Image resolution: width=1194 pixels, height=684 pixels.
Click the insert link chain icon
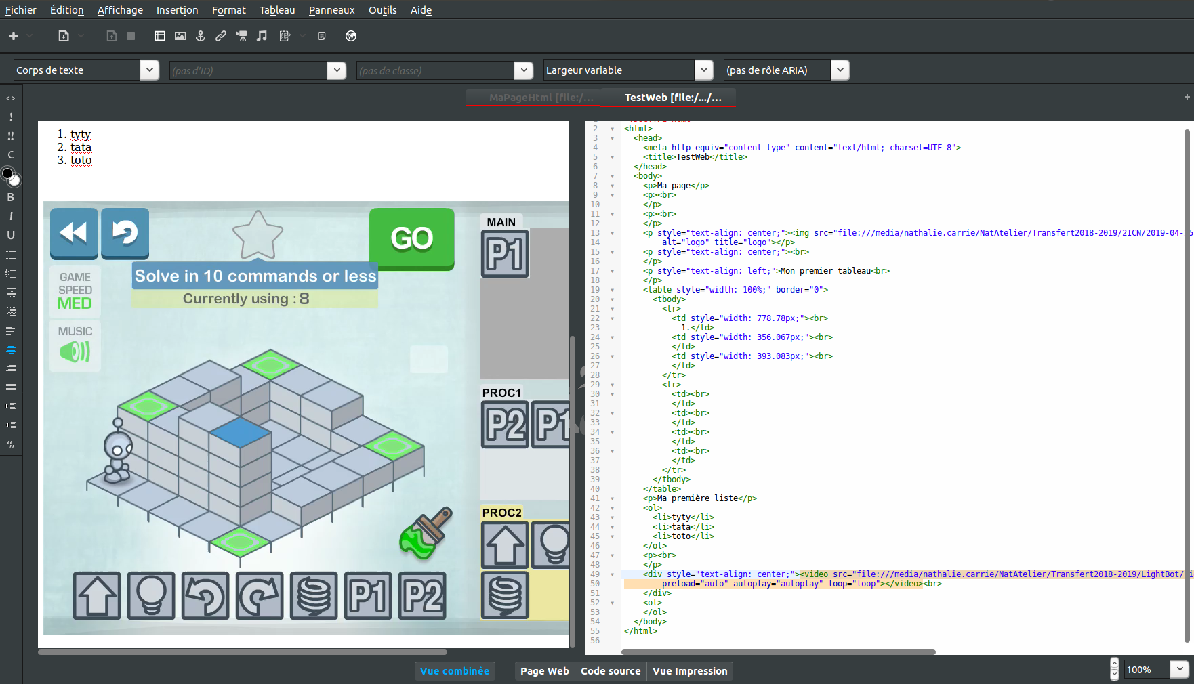pos(221,36)
